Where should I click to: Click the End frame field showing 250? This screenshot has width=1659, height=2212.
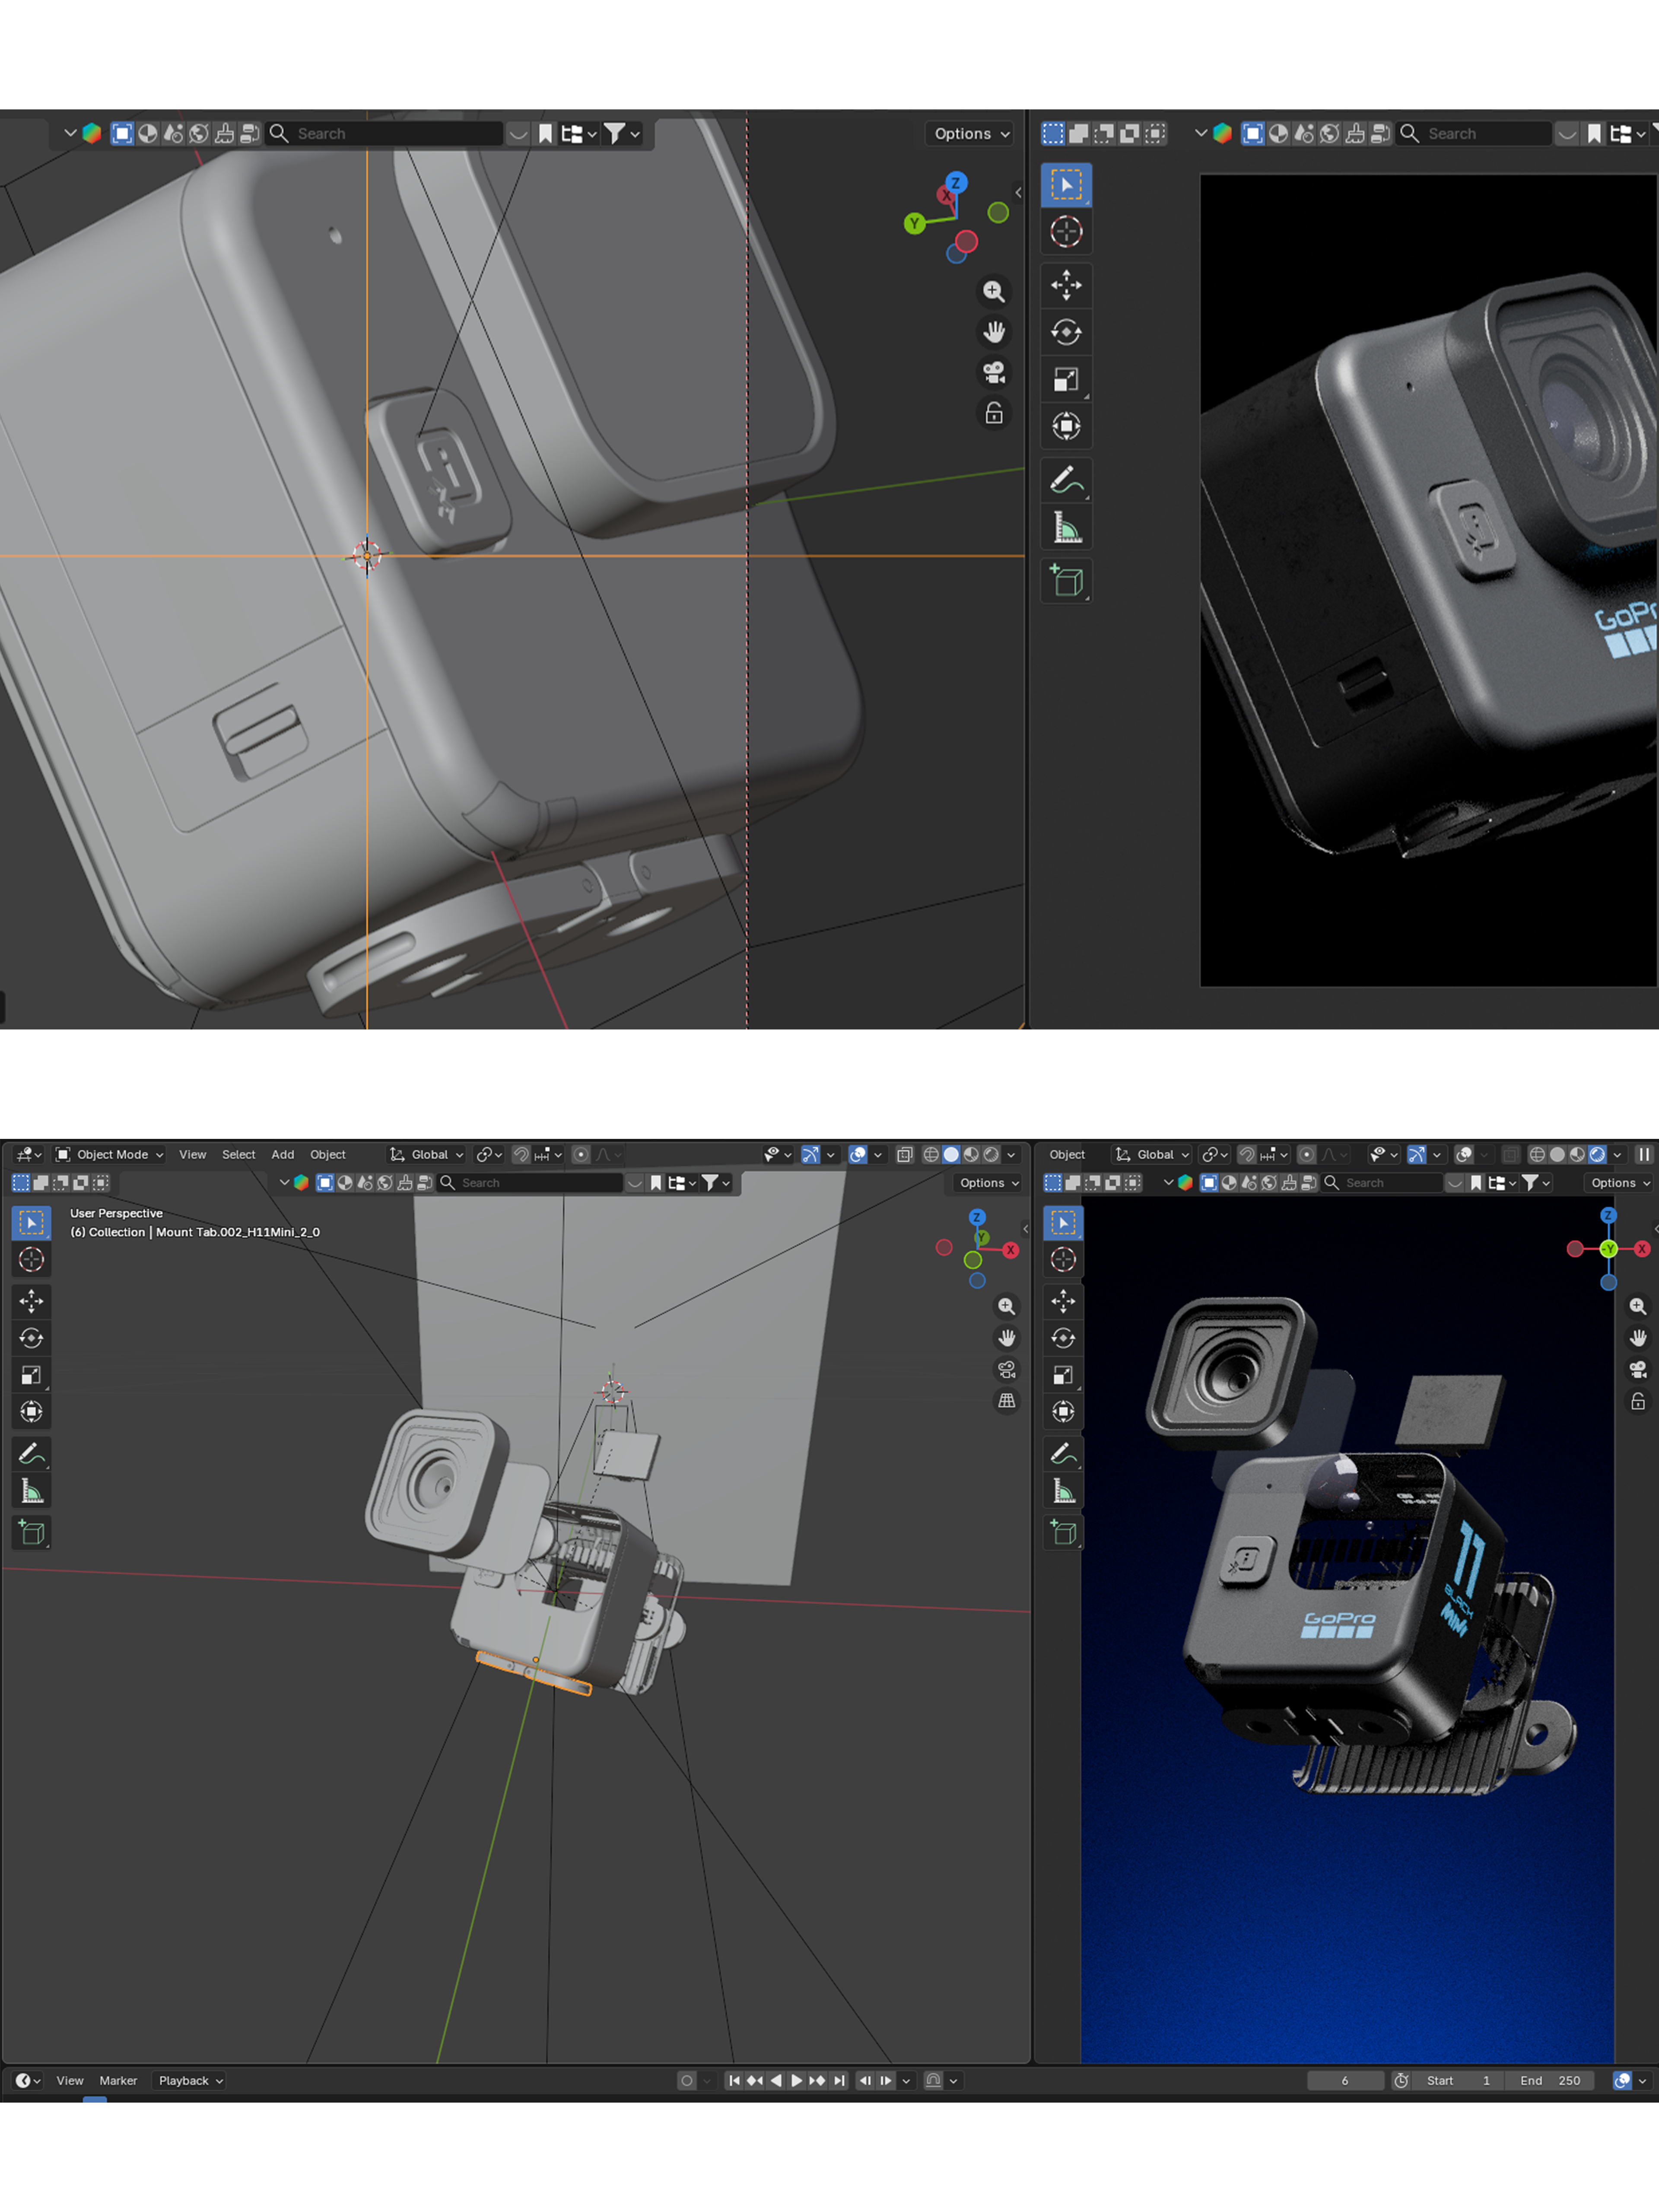pyautogui.click(x=1550, y=2080)
